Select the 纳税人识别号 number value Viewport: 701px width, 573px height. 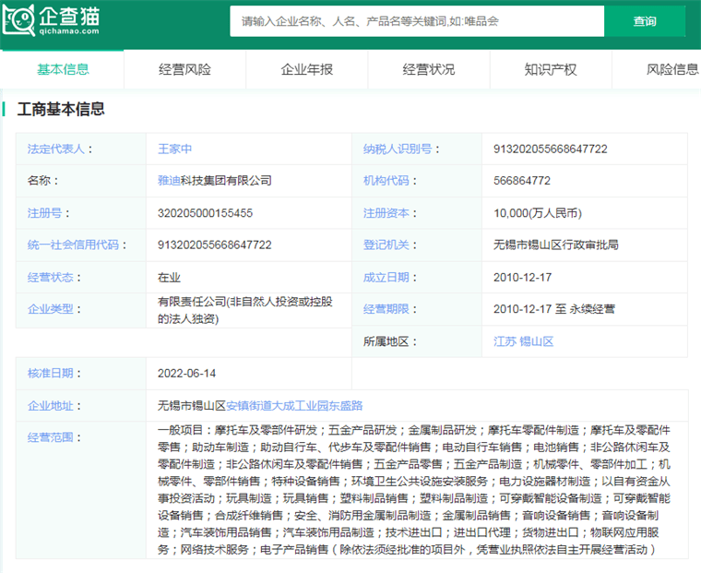(551, 149)
